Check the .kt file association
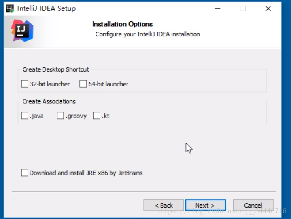 97,116
